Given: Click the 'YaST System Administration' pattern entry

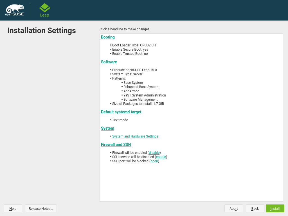Looking at the screenshot, I should pos(145,95).
